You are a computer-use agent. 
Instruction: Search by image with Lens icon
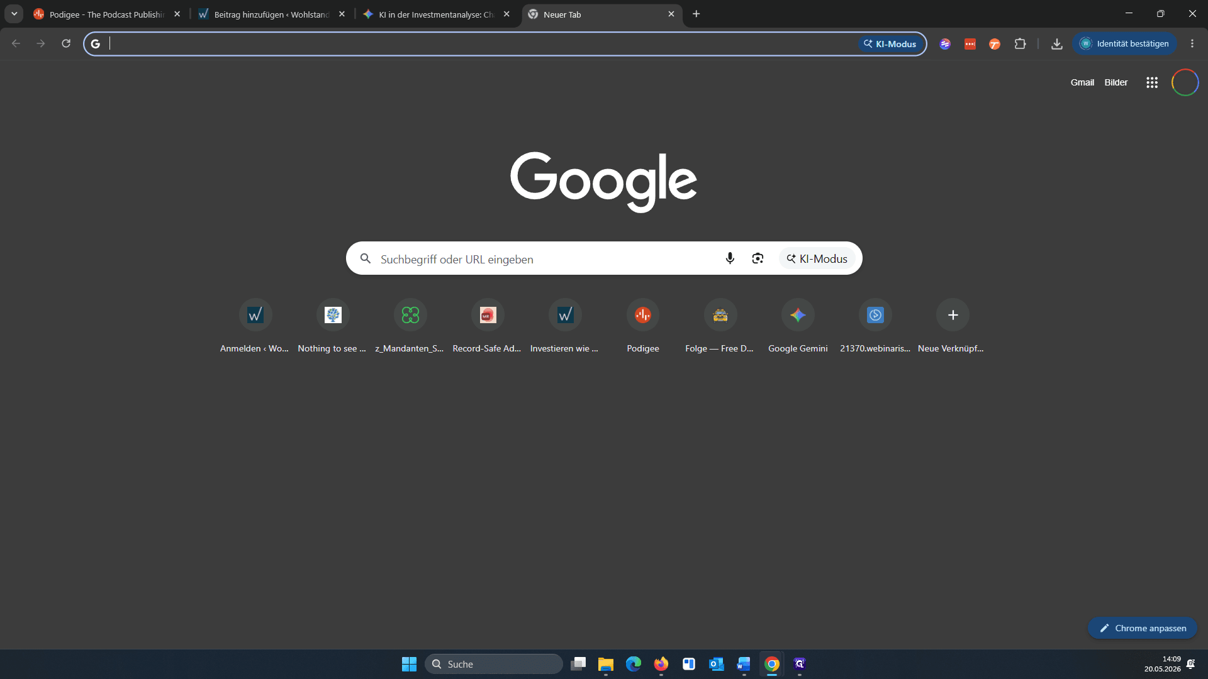pyautogui.click(x=758, y=258)
